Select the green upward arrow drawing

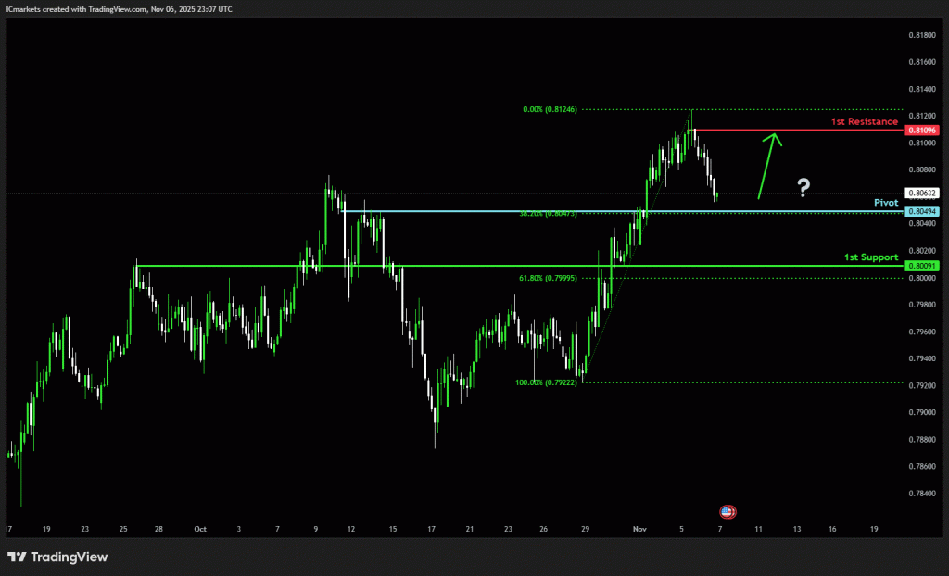(769, 165)
